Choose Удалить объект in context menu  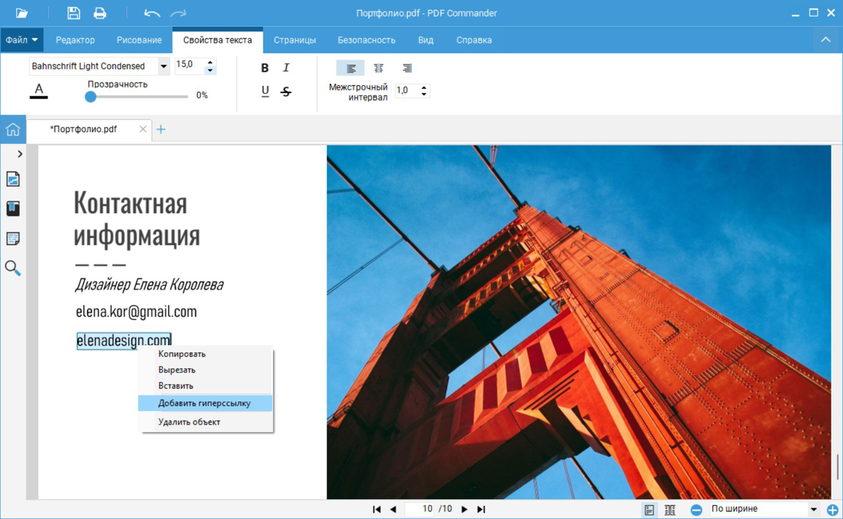click(189, 422)
